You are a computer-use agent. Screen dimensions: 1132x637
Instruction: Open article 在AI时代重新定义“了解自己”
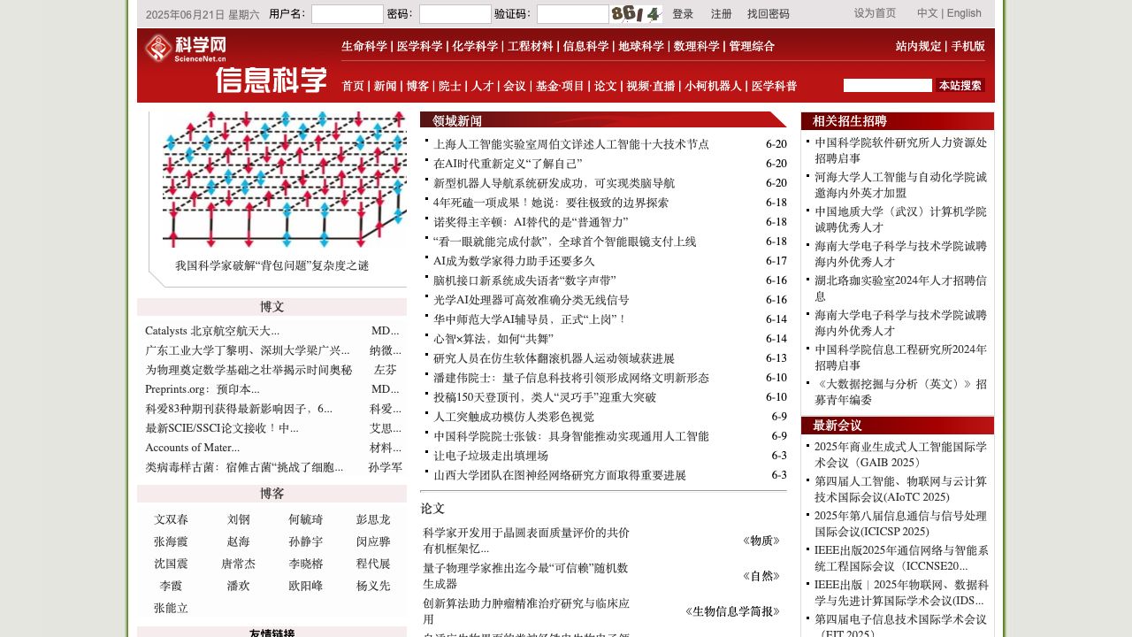[508, 164]
